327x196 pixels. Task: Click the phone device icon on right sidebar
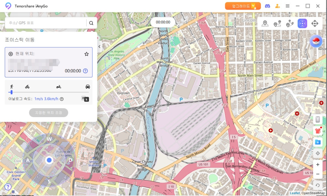[318, 120]
